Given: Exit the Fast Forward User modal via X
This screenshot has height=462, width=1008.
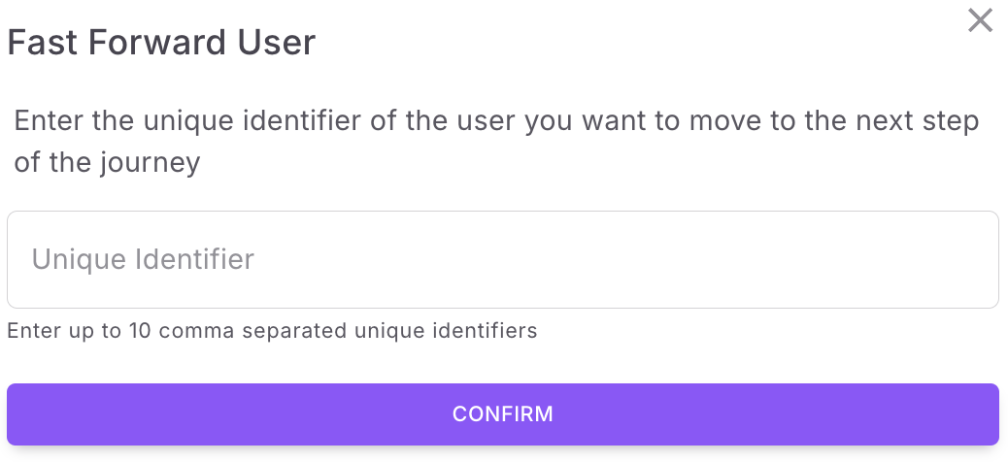Looking at the screenshot, I should coord(980,20).
